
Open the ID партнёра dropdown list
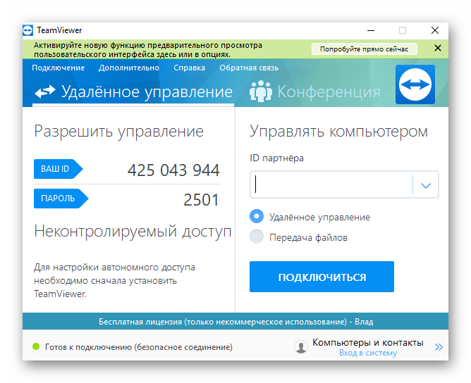pyautogui.click(x=425, y=185)
